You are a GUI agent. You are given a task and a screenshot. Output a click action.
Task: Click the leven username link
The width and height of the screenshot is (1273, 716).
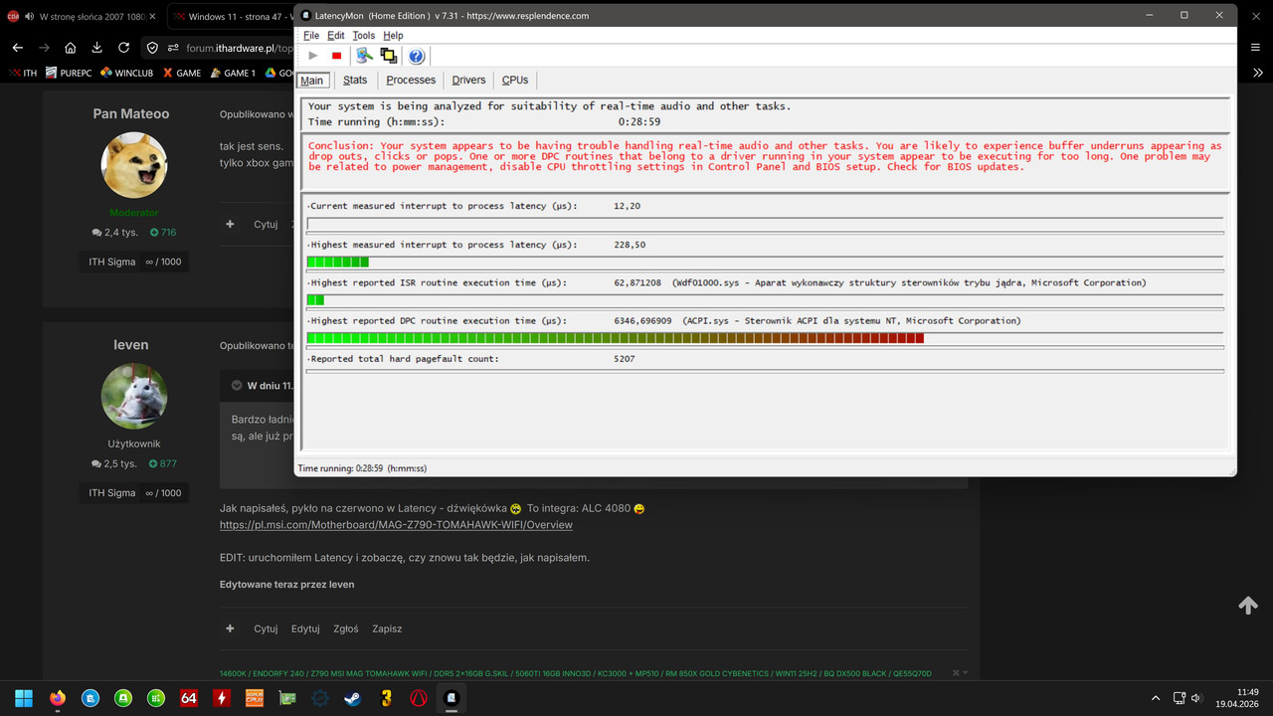pyautogui.click(x=131, y=344)
